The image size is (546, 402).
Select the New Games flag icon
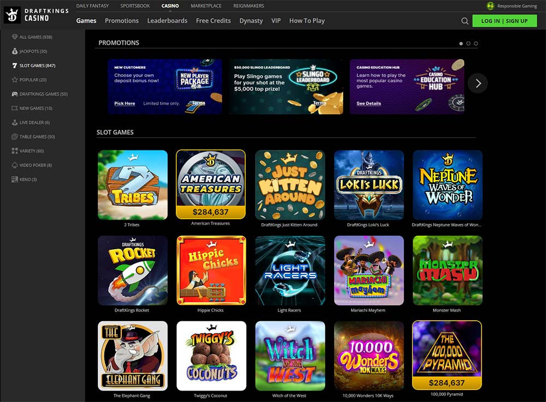[x=15, y=108]
